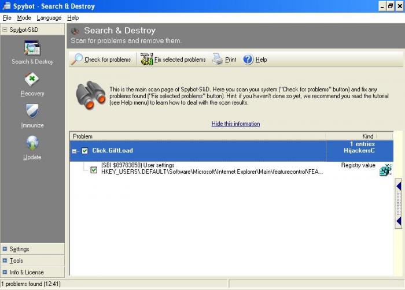Click the registry cubes icon in results row

386,170
